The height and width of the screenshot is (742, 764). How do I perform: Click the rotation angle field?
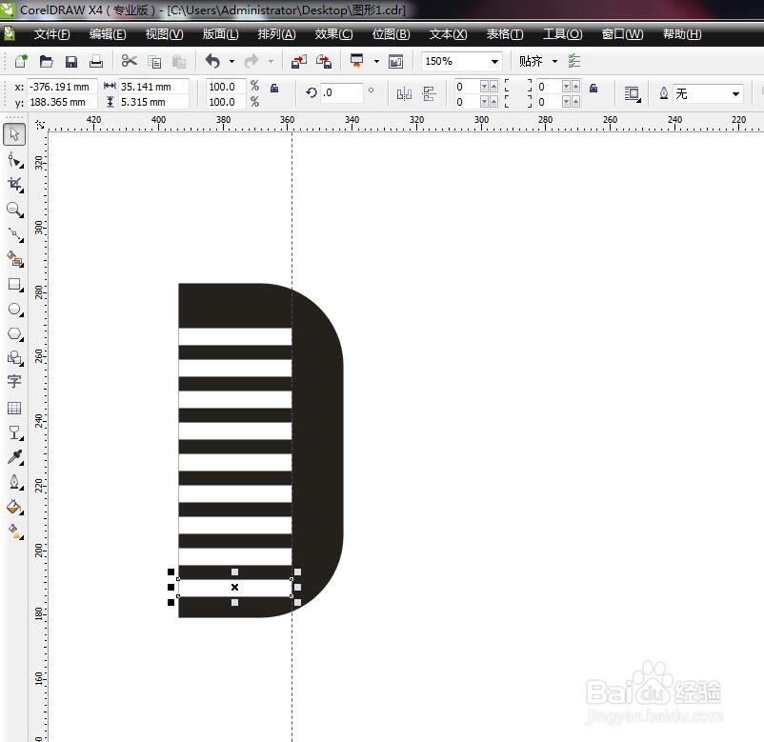point(342,92)
